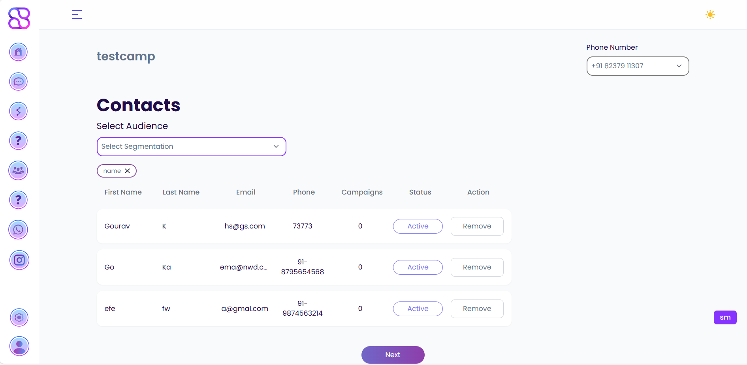Open the WhatsApp sidebar icon
The image size is (747, 365).
pos(18,230)
